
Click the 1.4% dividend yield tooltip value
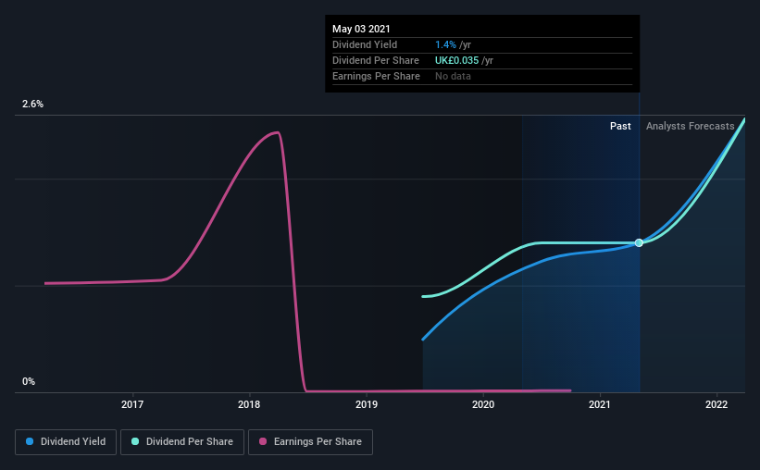(445, 44)
